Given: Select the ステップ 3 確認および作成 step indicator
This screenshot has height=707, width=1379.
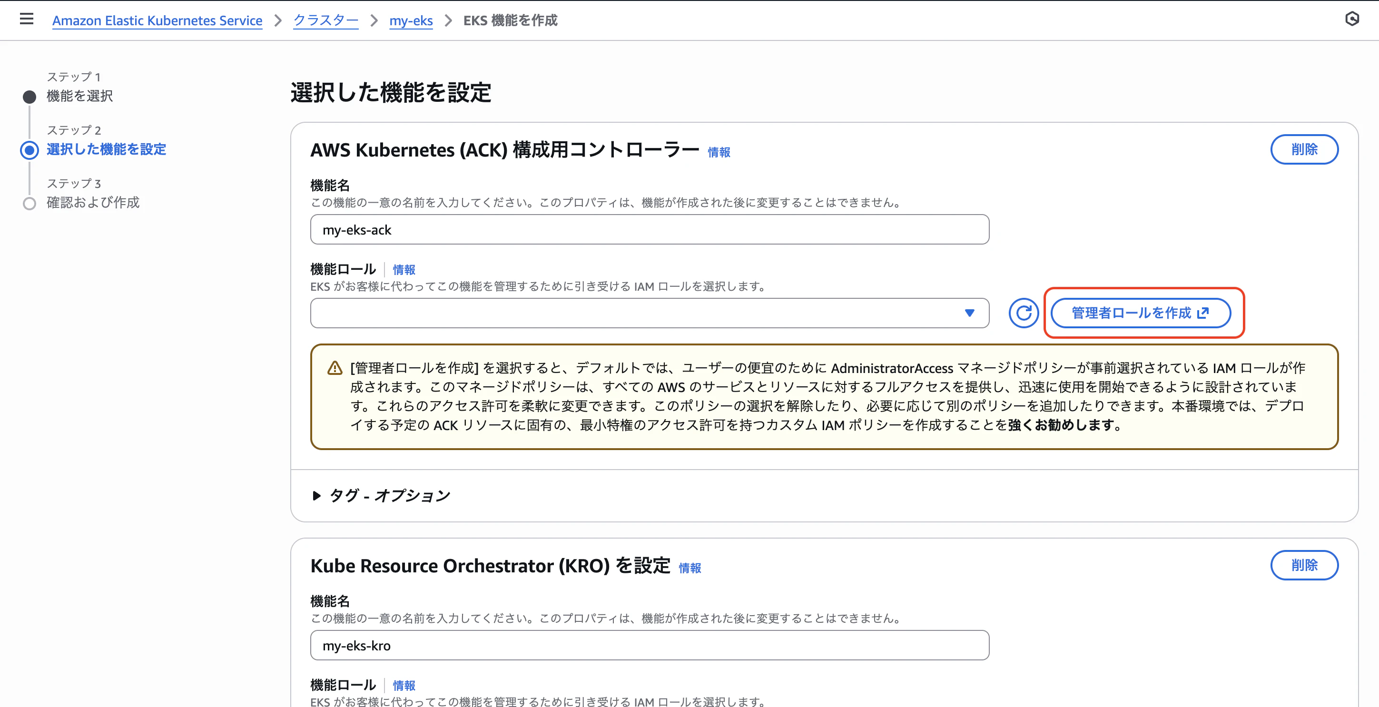Looking at the screenshot, I should (30, 203).
